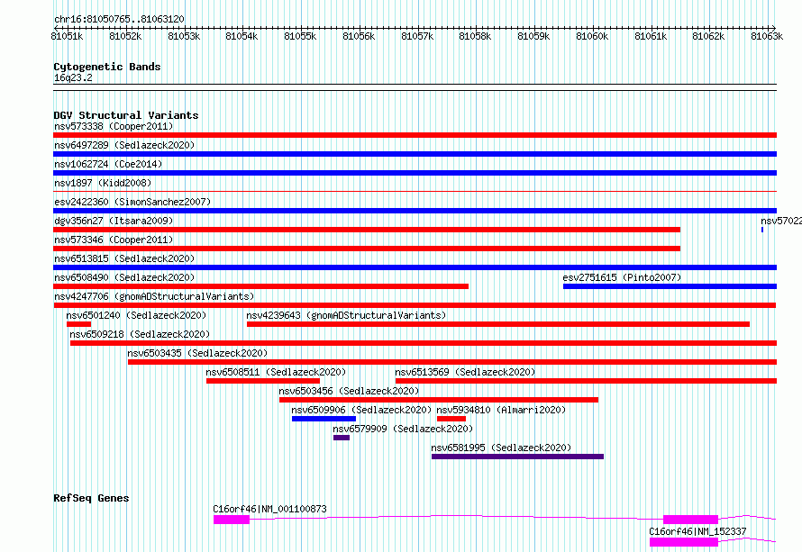Open the Cytogenetic Bands track heading

click(x=107, y=67)
